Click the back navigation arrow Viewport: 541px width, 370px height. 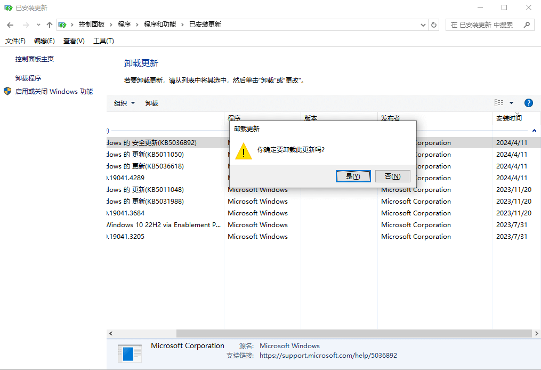10,25
